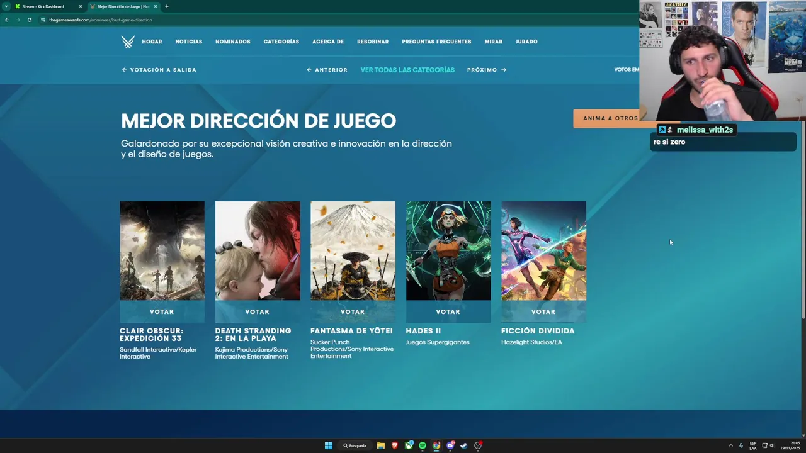806x453 pixels.
Task: Reload the page
Action: coord(29,20)
